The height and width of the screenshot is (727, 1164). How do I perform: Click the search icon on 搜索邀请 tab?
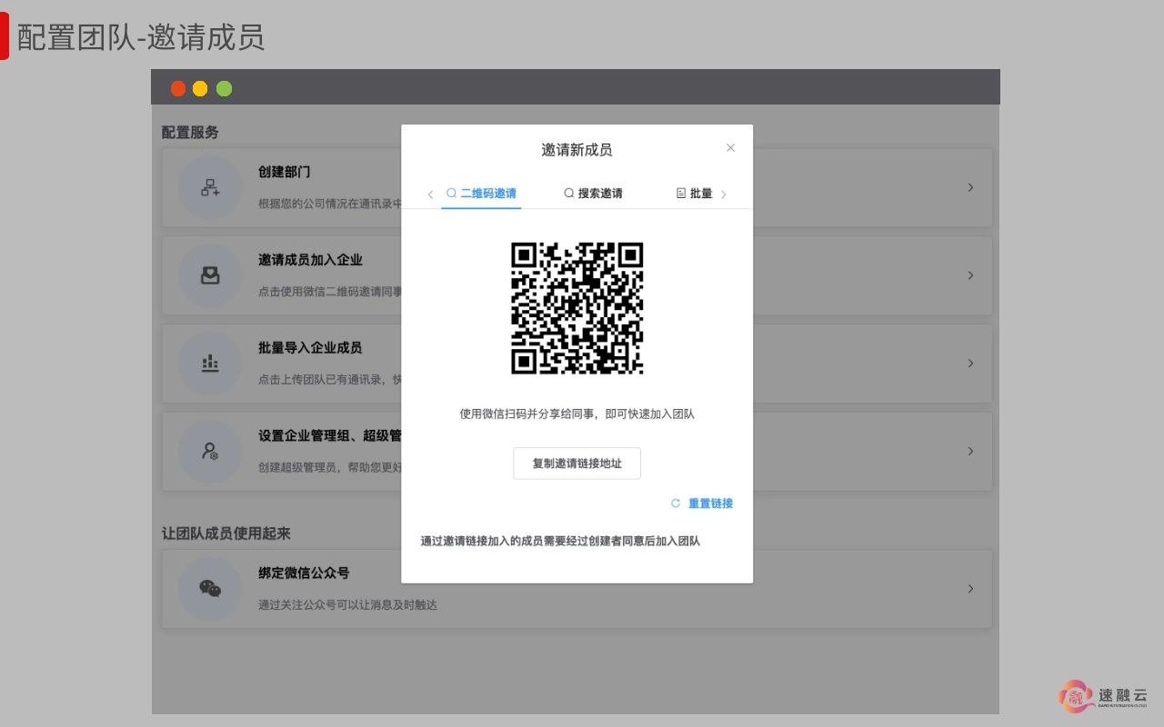(569, 194)
